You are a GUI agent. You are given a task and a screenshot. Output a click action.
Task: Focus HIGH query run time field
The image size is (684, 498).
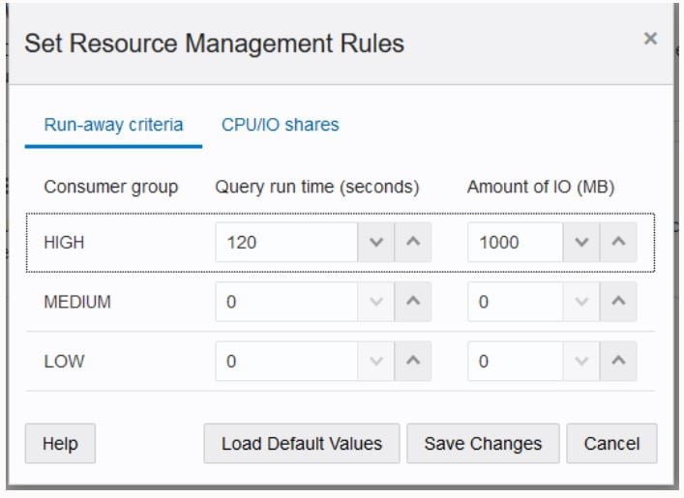(286, 242)
